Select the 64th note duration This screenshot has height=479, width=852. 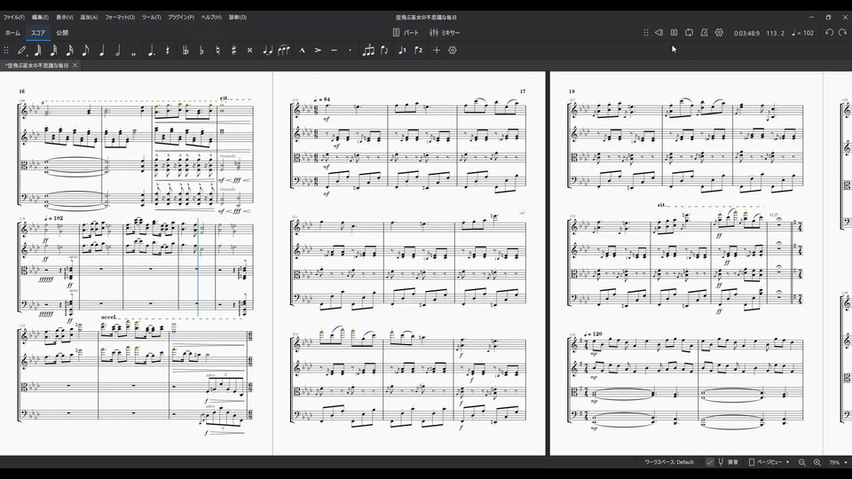coord(37,50)
